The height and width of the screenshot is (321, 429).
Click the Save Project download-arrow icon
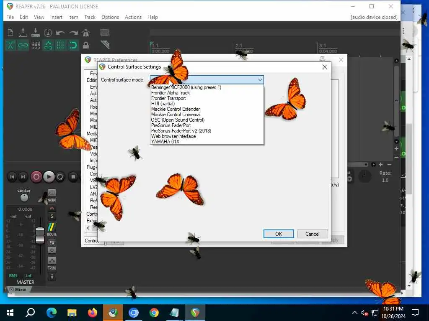coord(36,33)
